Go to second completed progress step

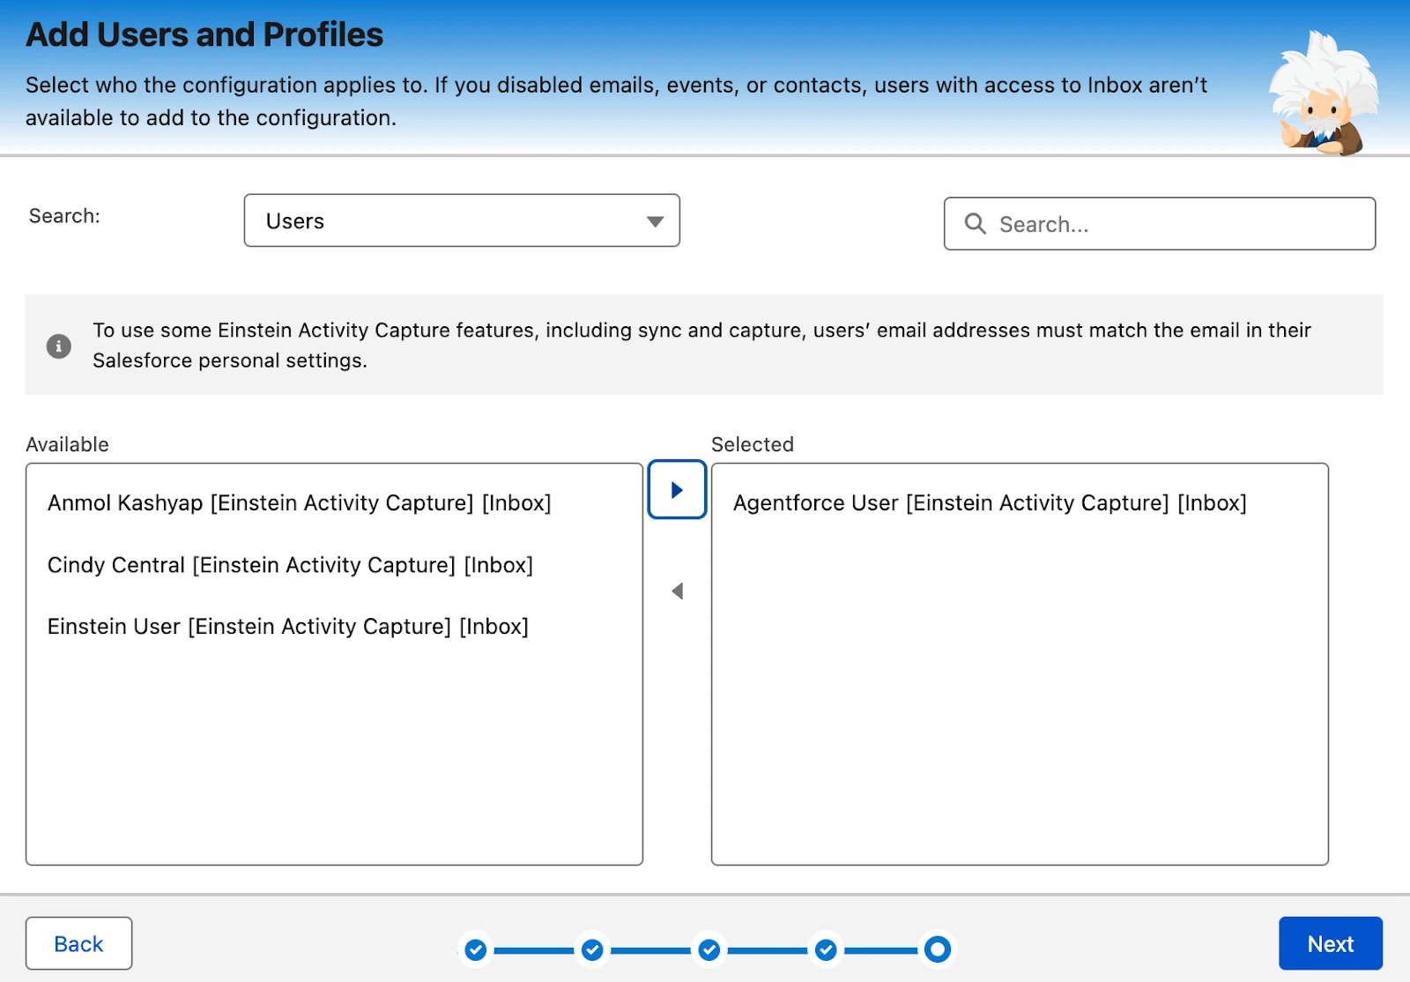pos(592,949)
